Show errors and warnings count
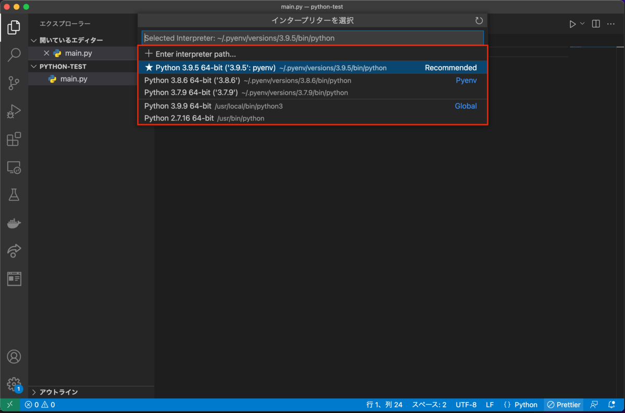The height and width of the screenshot is (413, 625). 40,405
